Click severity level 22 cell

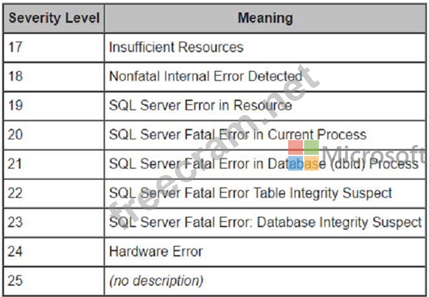click(54, 193)
